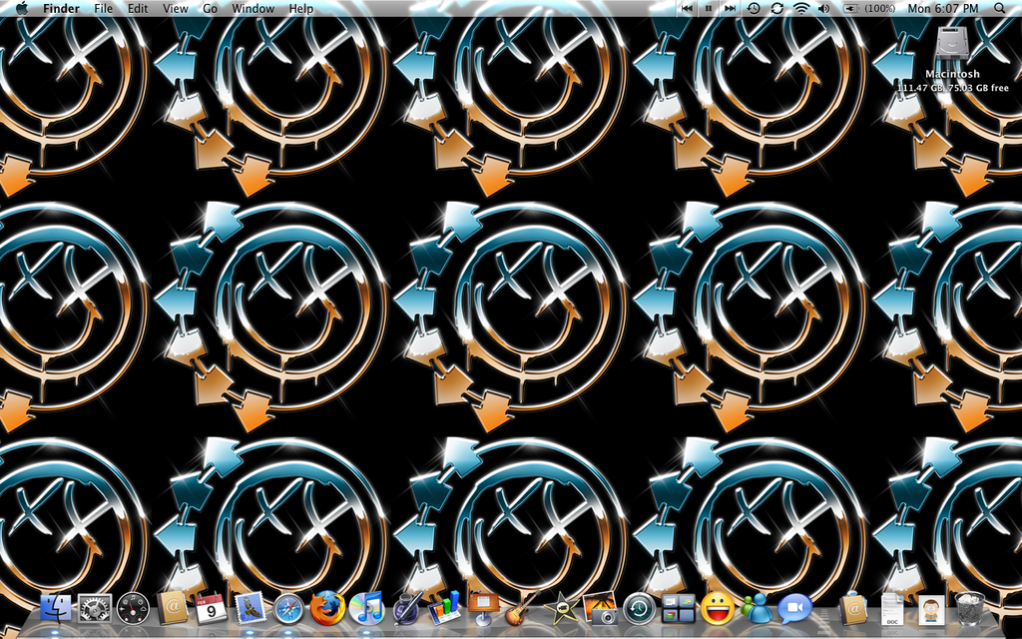Launch iChat video bubble icon
Image resolution: width=1022 pixels, height=639 pixels.
click(794, 608)
